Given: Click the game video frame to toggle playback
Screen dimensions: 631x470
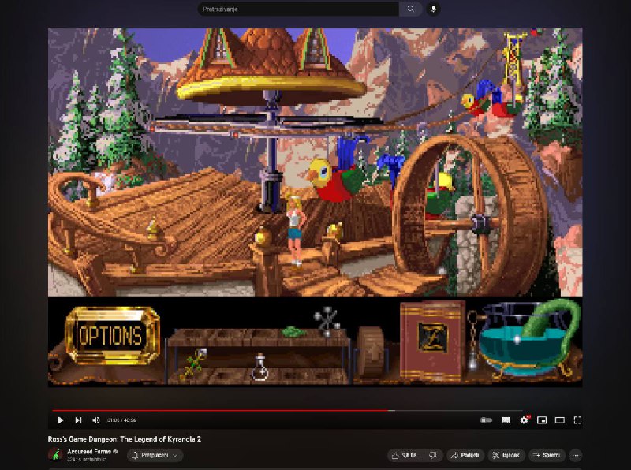Looking at the screenshot, I should (315, 207).
